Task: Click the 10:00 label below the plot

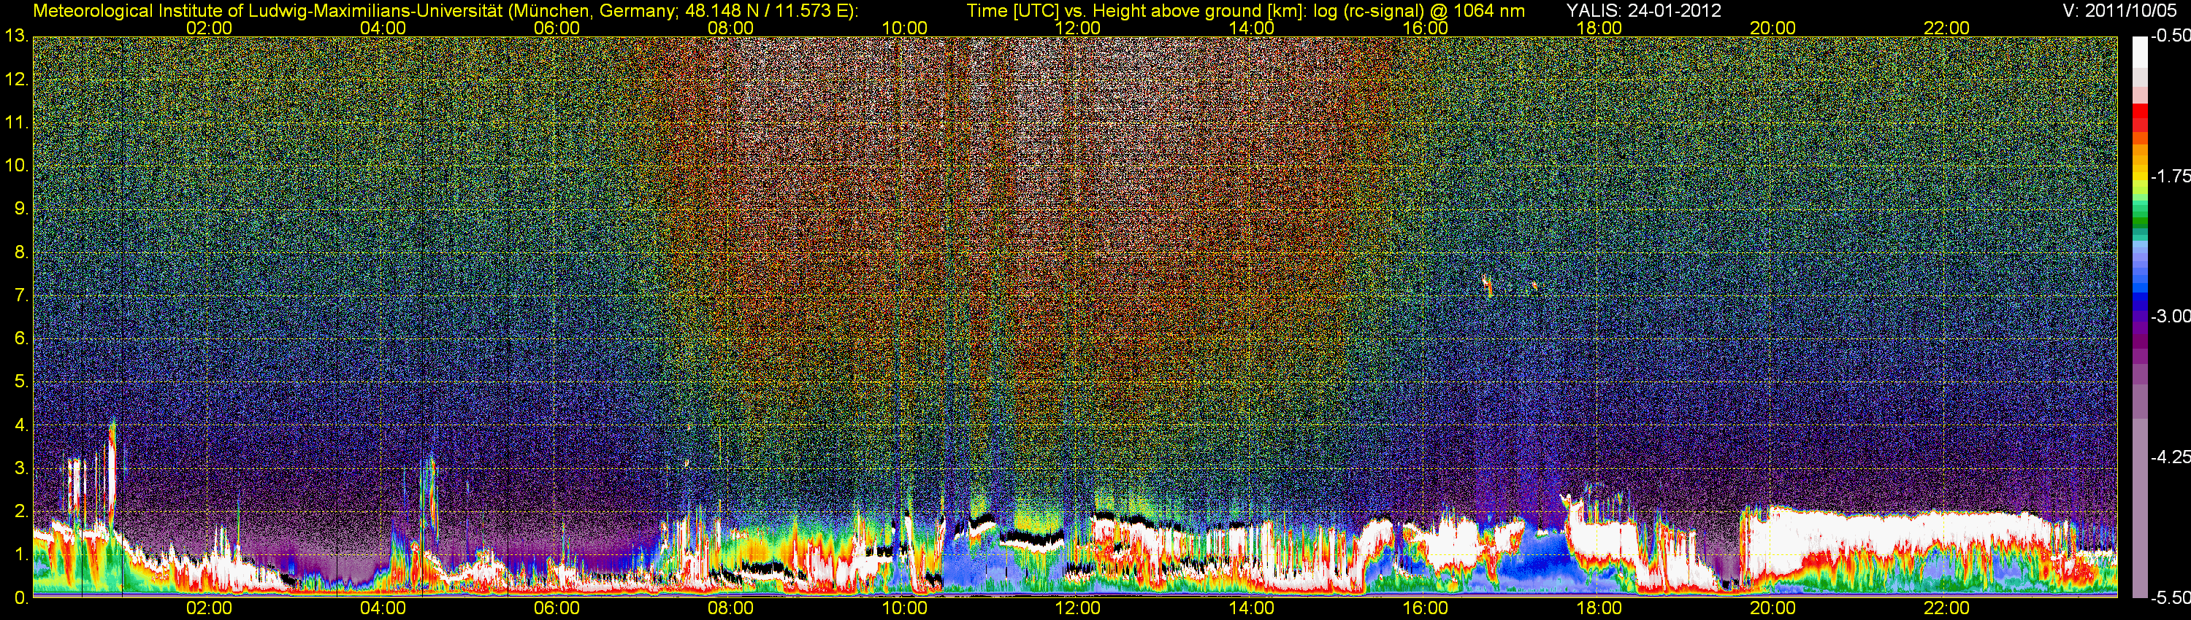Action: (904, 609)
